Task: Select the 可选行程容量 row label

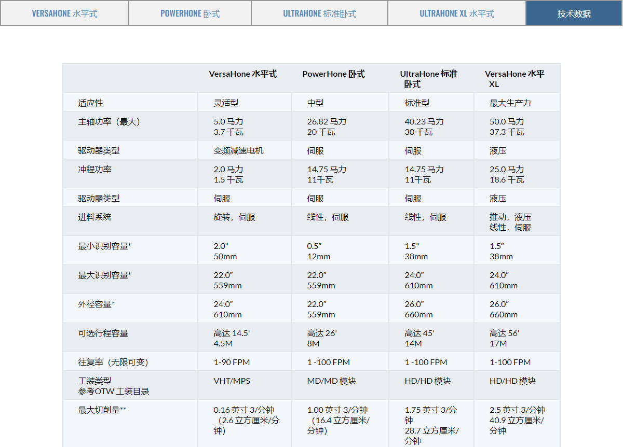Action: point(103,333)
